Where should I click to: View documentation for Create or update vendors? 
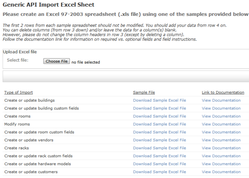221,140
